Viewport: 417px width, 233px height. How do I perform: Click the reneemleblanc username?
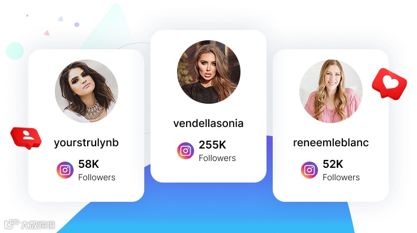(x=331, y=143)
